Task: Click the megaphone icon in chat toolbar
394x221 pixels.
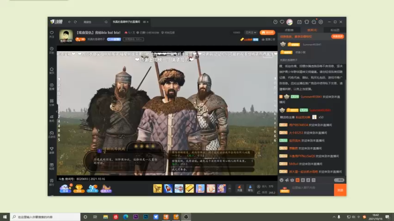Action: 287,180
